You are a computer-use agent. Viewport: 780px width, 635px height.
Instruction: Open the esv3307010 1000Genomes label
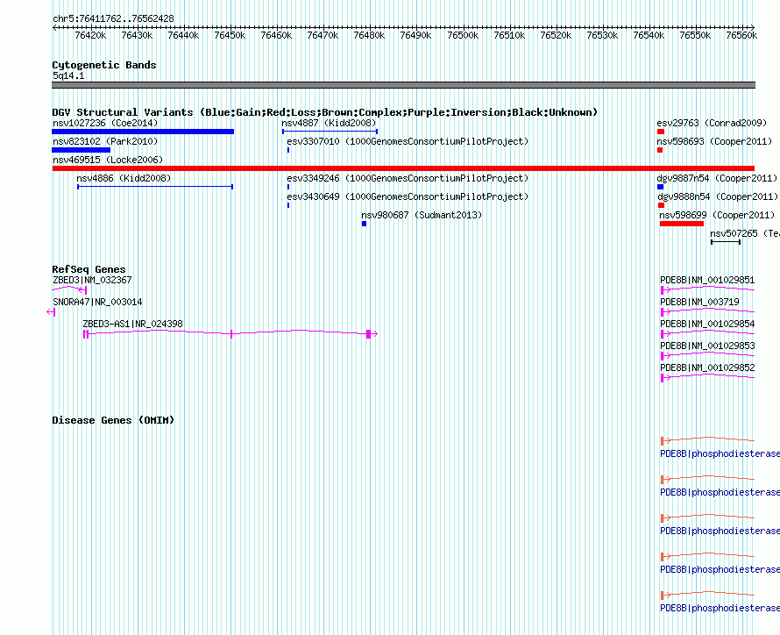[408, 141]
